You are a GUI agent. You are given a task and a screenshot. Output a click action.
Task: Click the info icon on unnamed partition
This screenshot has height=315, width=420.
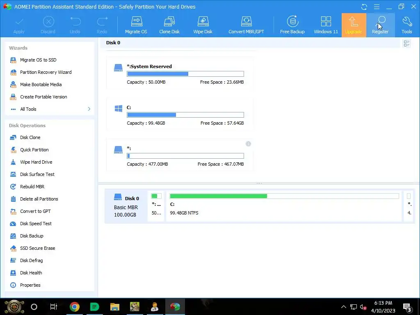248,144
